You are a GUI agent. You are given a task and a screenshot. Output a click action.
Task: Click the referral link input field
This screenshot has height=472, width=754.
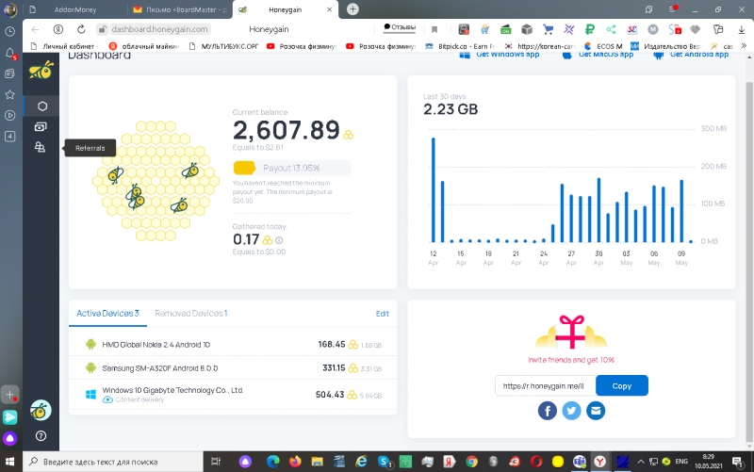pos(546,385)
